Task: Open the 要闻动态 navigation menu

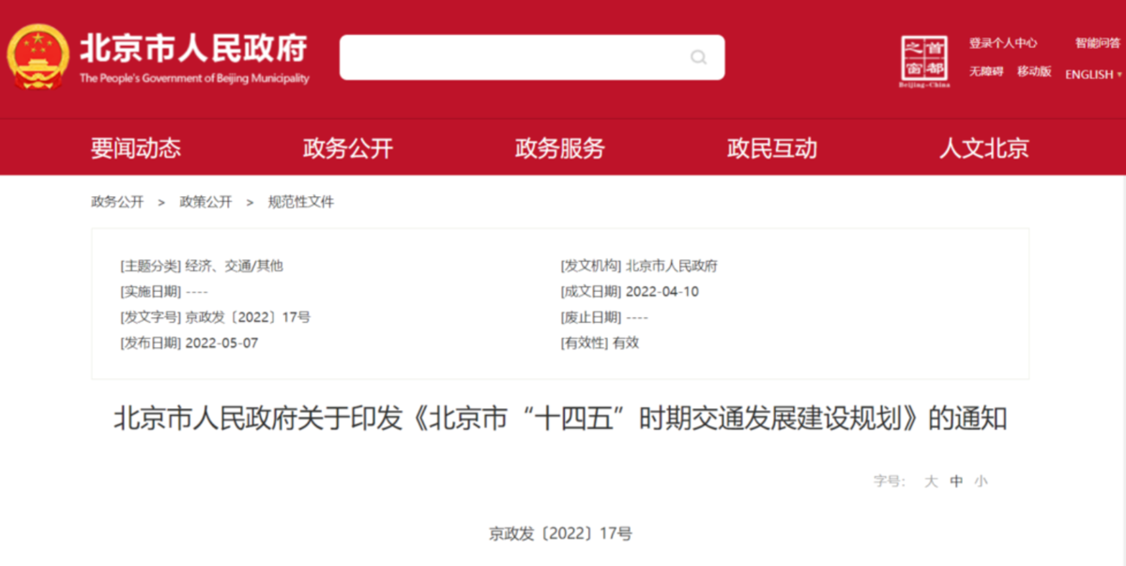Action: [x=134, y=147]
